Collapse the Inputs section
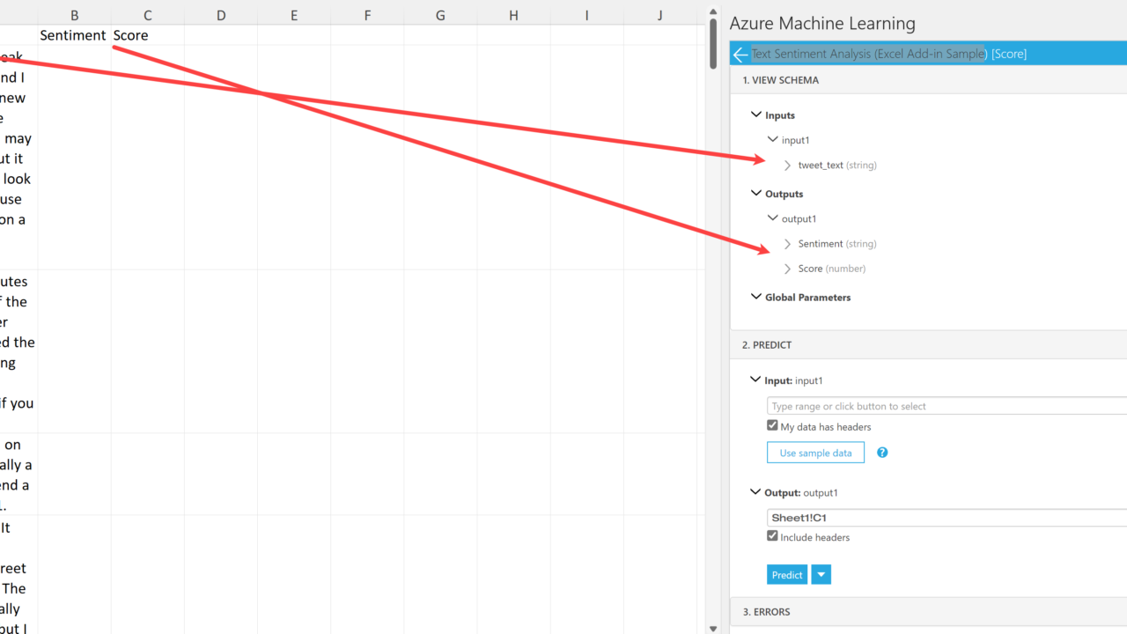 pyautogui.click(x=756, y=114)
